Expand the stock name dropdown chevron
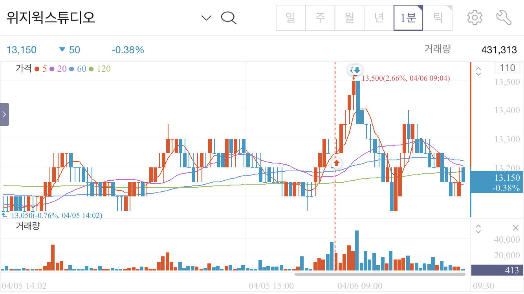 [x=206, y=18]
